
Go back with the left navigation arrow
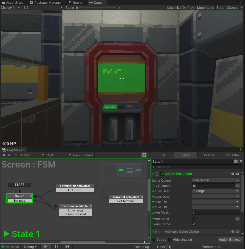click(4, 155)
